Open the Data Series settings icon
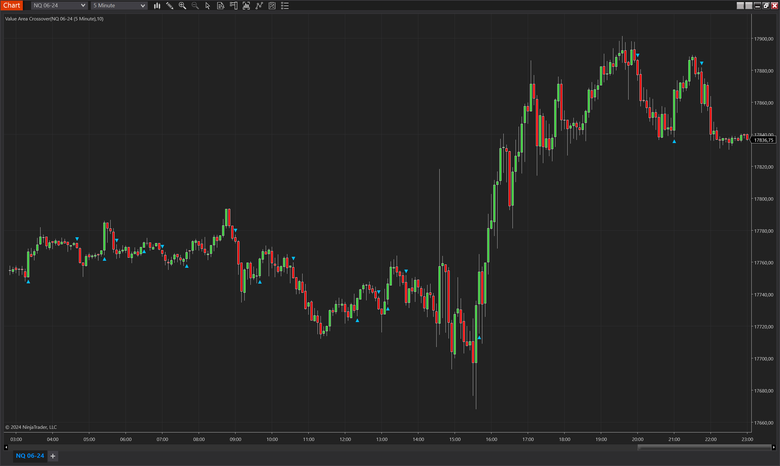The height and width of the screenshot is (466, 780). pyautogui.click(x=246, y=6)
